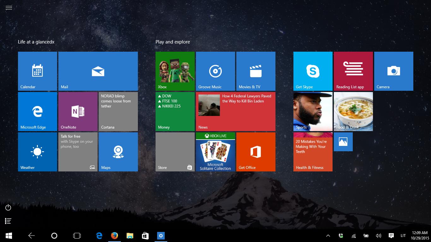431x242 pixels.
Task: Open the Calendar tile
Action: click(38, 71)
